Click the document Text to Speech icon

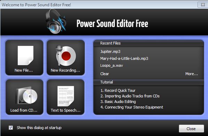pyautogui.click(x=66, y=96)
